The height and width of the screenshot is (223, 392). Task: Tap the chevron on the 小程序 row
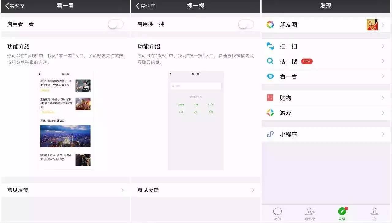pos(383,134)
